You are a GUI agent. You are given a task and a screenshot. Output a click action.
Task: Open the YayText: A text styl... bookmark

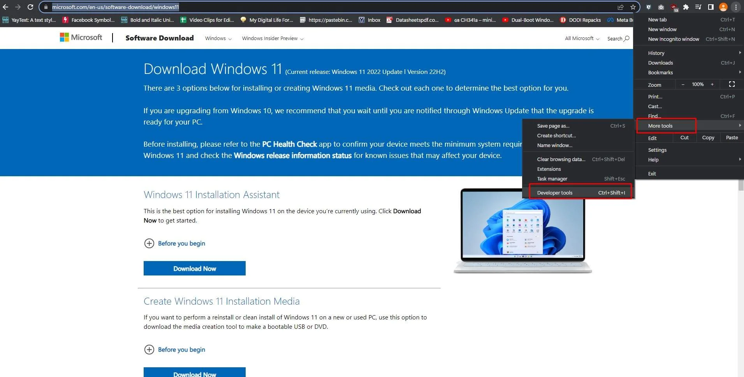[x=29, y=20]
